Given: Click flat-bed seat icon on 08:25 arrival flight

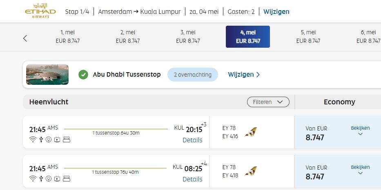Looking at the screenshot, I should pos(67,179).
